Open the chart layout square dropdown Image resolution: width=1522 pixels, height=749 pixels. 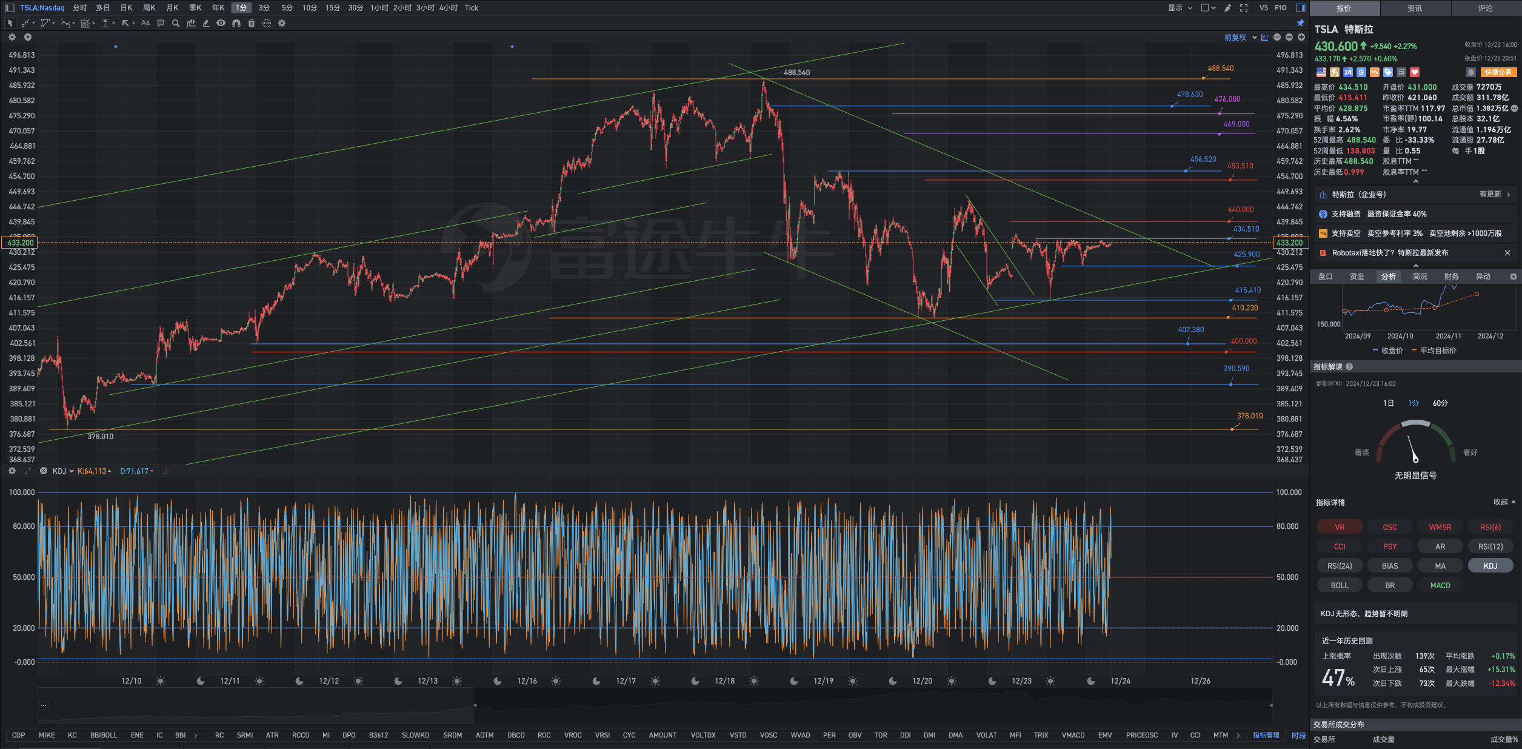pos(1208,8)
